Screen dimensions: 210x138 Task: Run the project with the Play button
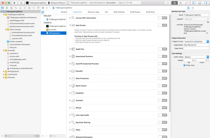14,3
